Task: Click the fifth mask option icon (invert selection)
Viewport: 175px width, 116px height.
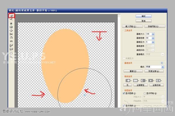Action: 158,81
